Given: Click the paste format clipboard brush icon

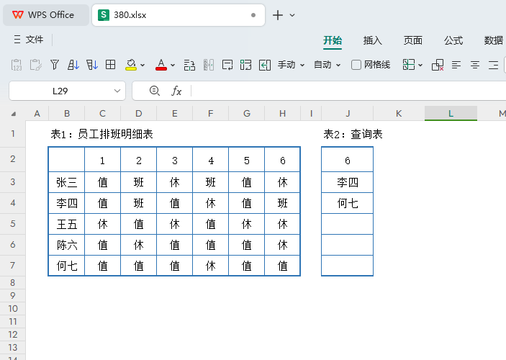Looking at the screenshot, I should click(x=35, y=65).
